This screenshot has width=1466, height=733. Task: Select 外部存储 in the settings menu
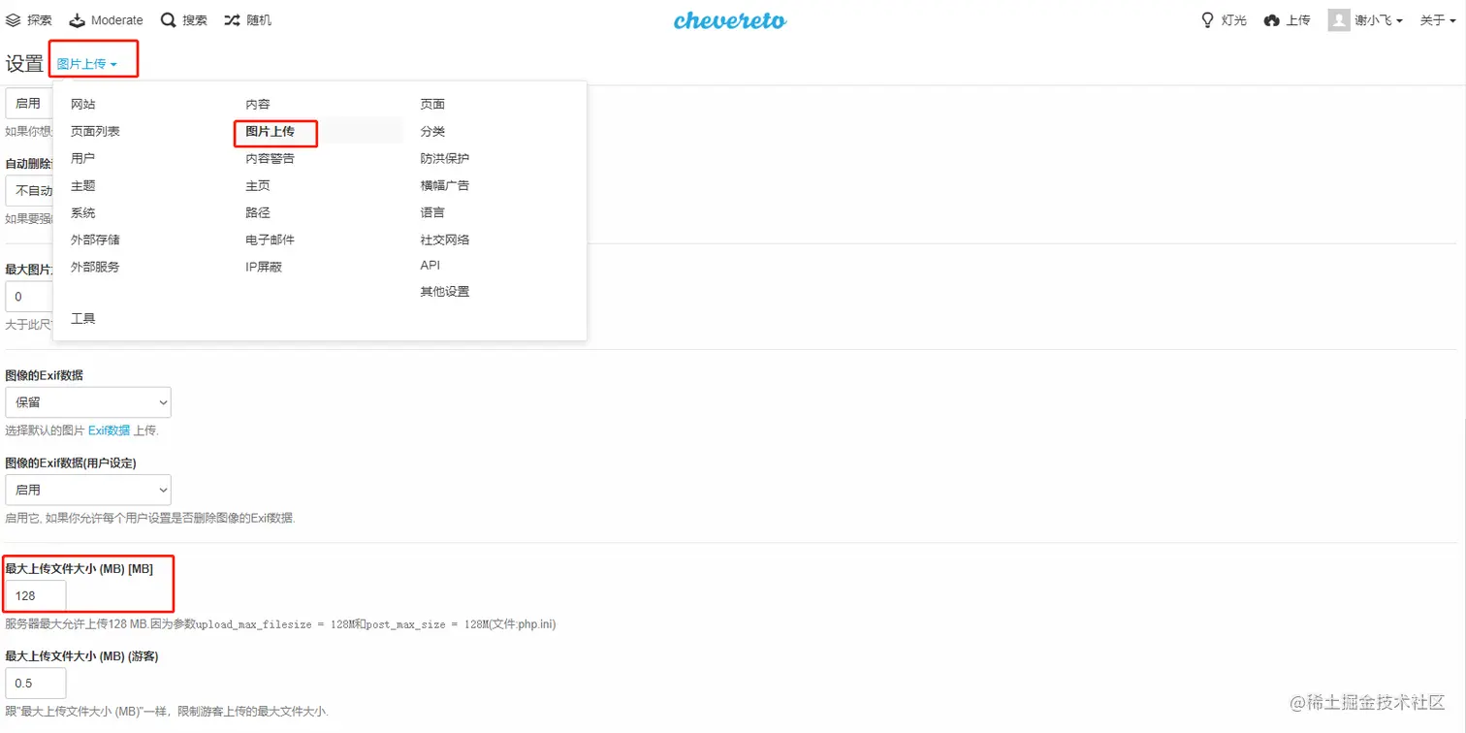[x=94, y=239]
